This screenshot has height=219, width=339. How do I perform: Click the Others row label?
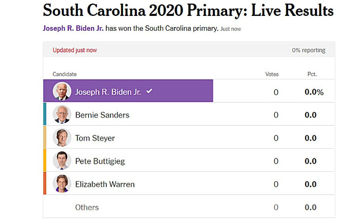click(87, 207)
